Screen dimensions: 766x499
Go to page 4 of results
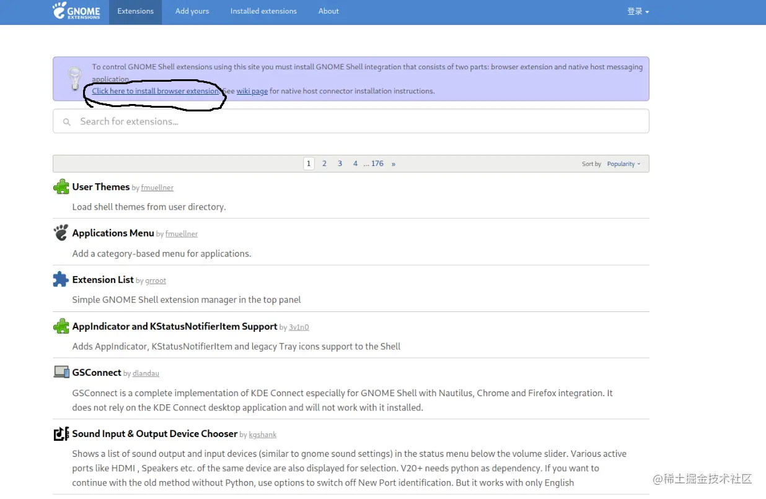pyautogui.click(x=355, y=163)
